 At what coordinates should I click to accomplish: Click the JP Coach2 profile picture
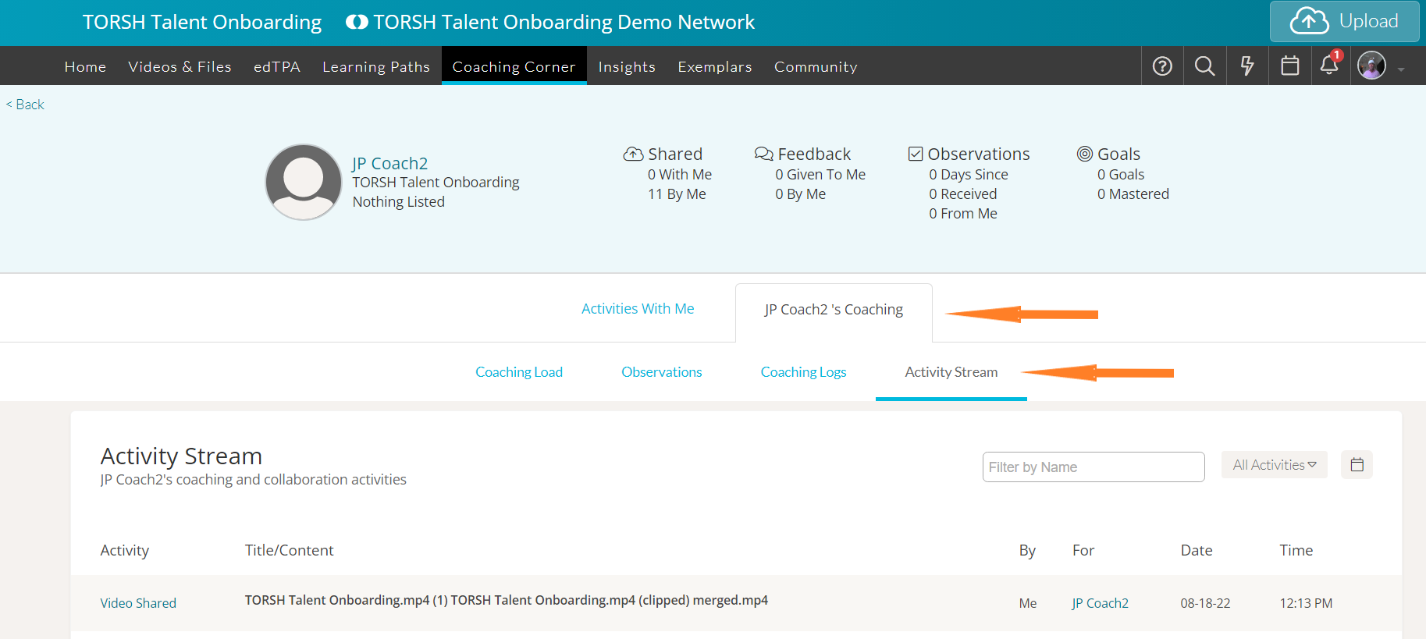coord(304,182)
